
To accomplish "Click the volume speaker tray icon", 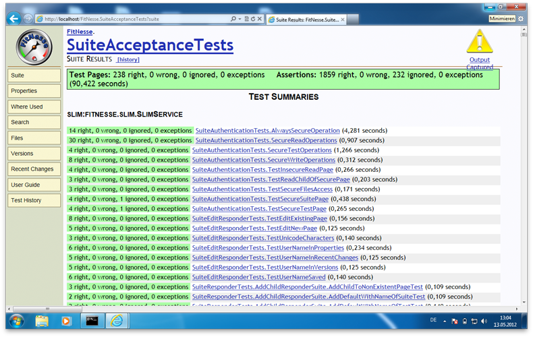I will pos(484,321).
